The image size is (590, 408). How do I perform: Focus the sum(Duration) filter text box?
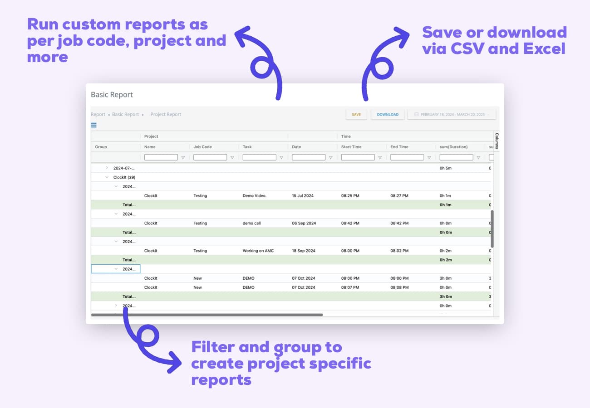[x=457, y=157]
